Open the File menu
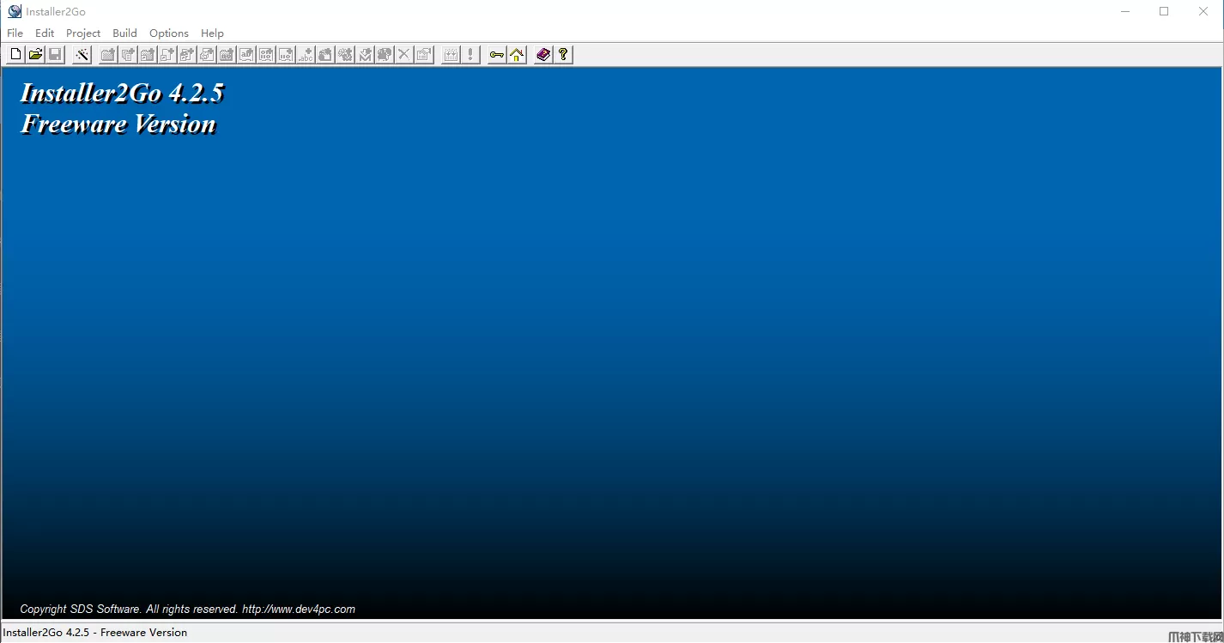This screenshot has height=643, width=1224. tap(15, 33)
